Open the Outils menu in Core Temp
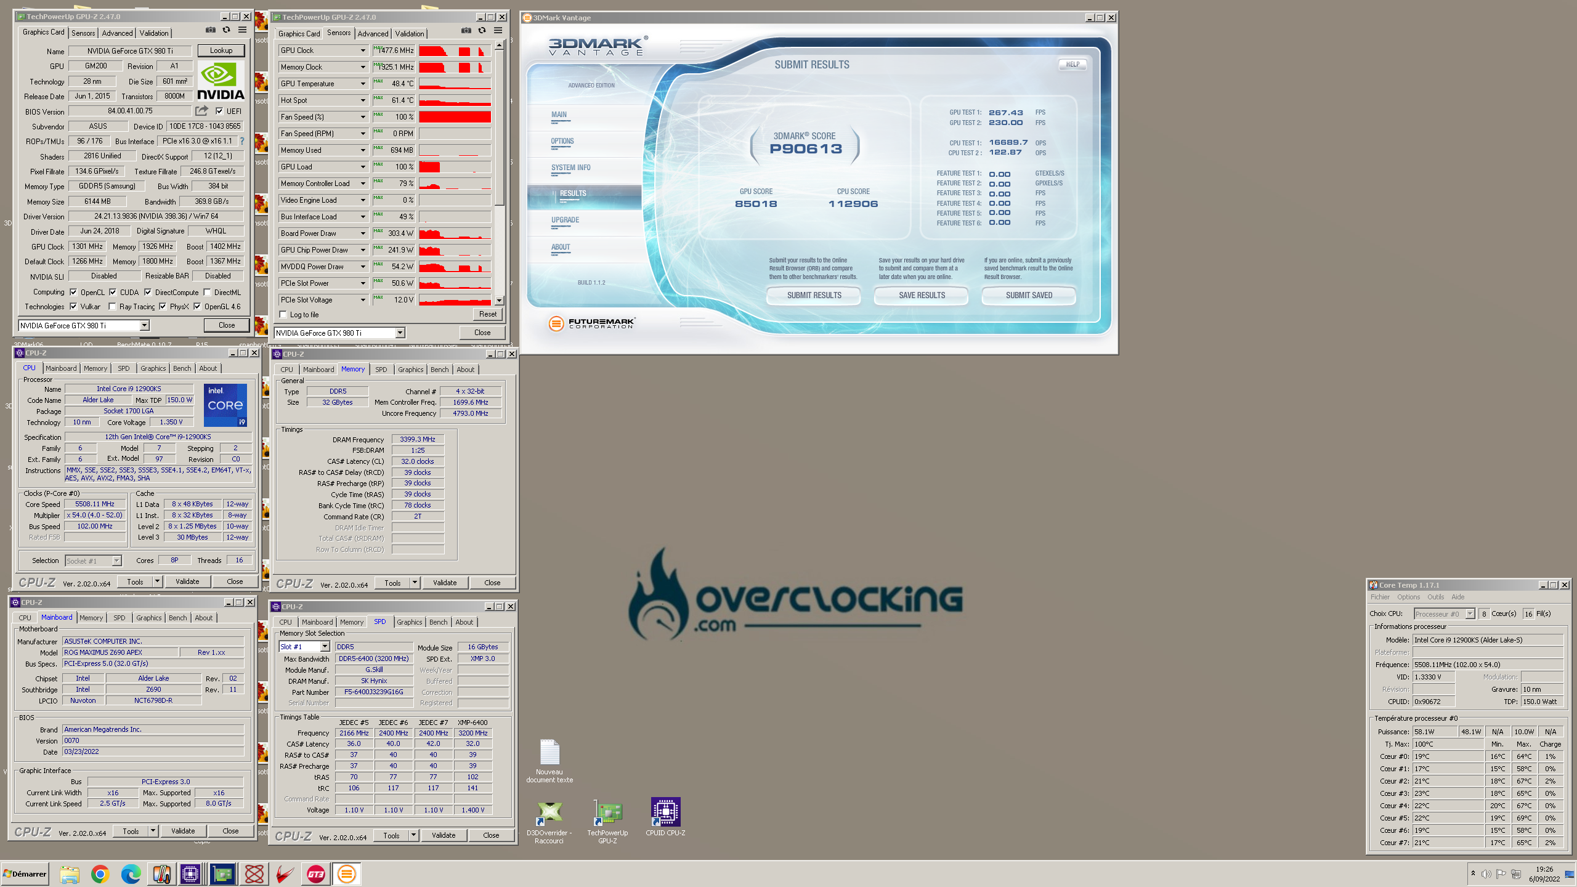 1435,597
